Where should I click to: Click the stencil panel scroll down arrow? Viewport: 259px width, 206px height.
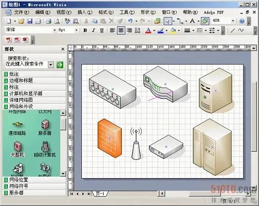point(63,173)
